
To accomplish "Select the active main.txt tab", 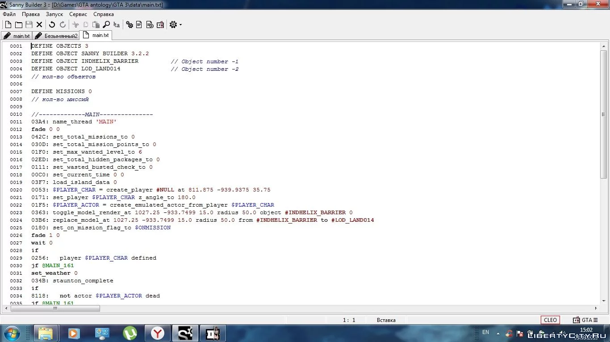I will [x=96, y=35].
